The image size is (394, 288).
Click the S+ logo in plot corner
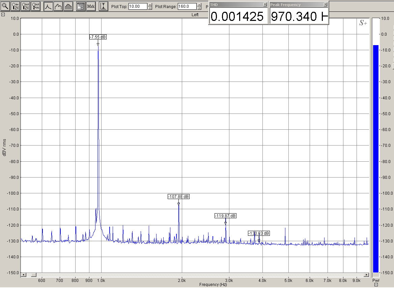[363, 23]
